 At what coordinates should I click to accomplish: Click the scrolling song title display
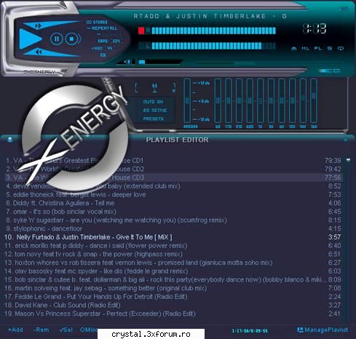[x=210, y=16]
